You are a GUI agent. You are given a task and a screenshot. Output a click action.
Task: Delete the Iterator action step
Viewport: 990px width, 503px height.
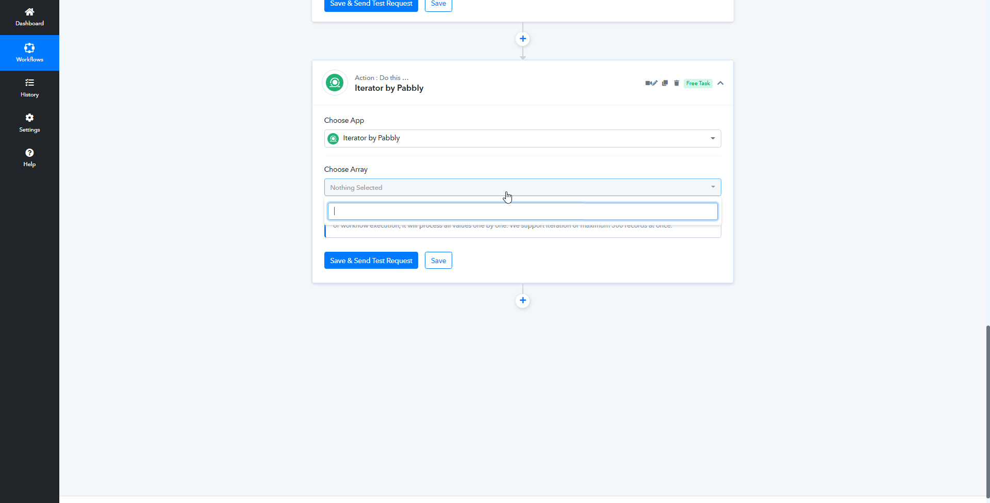tap(676, 83)
